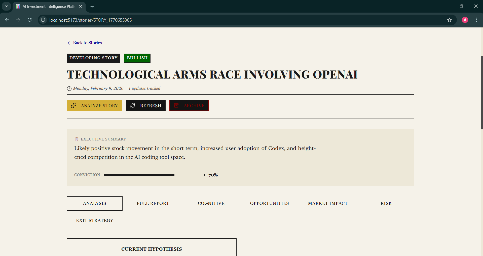Select the Cognitive tab
The width and height of the screenshot is (483, 256).
click(x=211, y=203)
